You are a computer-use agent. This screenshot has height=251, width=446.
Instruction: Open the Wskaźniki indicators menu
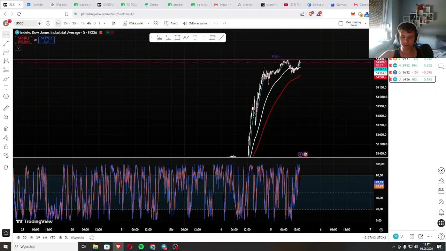[x=133, y=23]
